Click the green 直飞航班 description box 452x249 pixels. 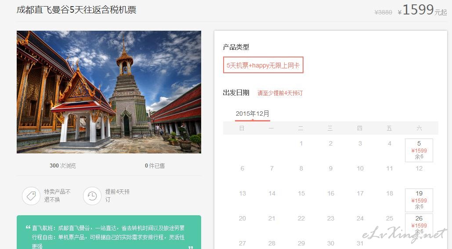[109, 232]
